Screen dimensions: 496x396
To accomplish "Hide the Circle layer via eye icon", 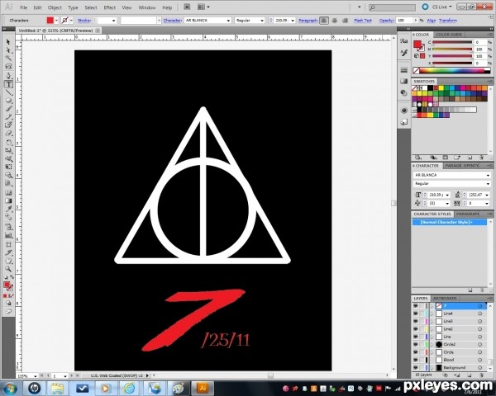I will click(415, 352).
